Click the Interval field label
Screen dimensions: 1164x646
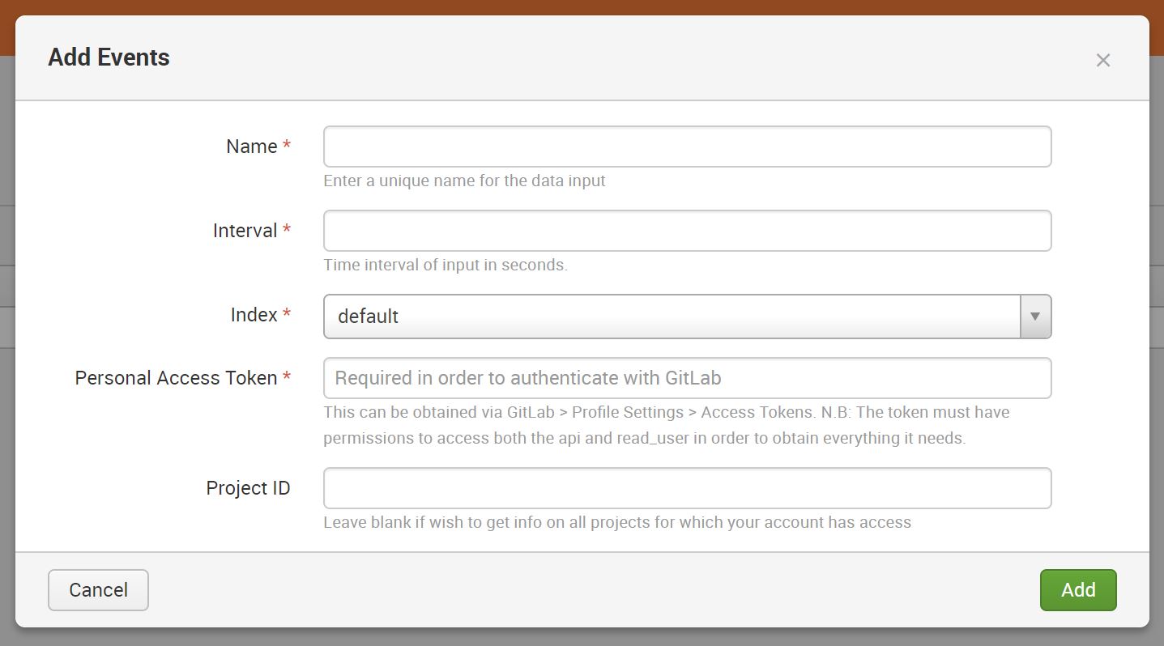pos(245,231)
